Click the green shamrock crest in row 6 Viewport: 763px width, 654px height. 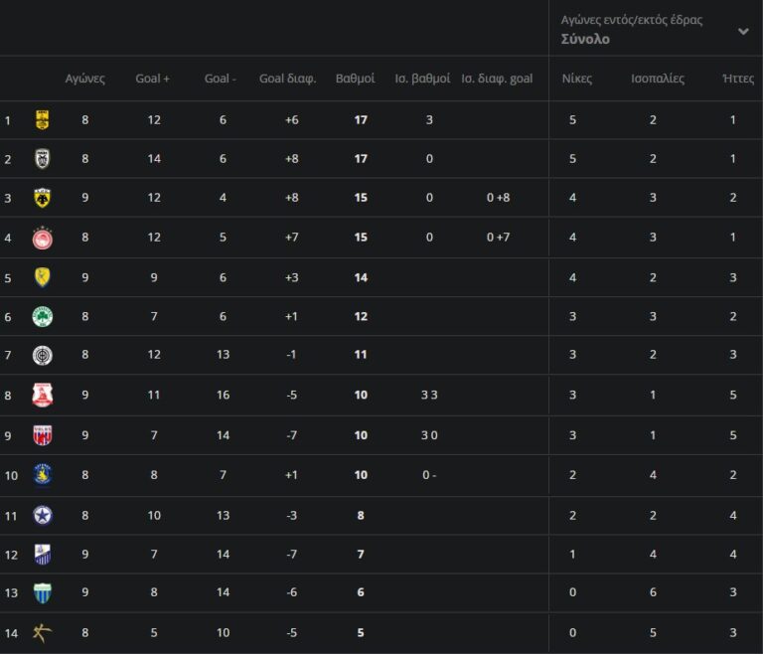43,316
